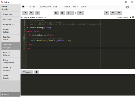Collapse the while loop at line 7

point(26,32)
